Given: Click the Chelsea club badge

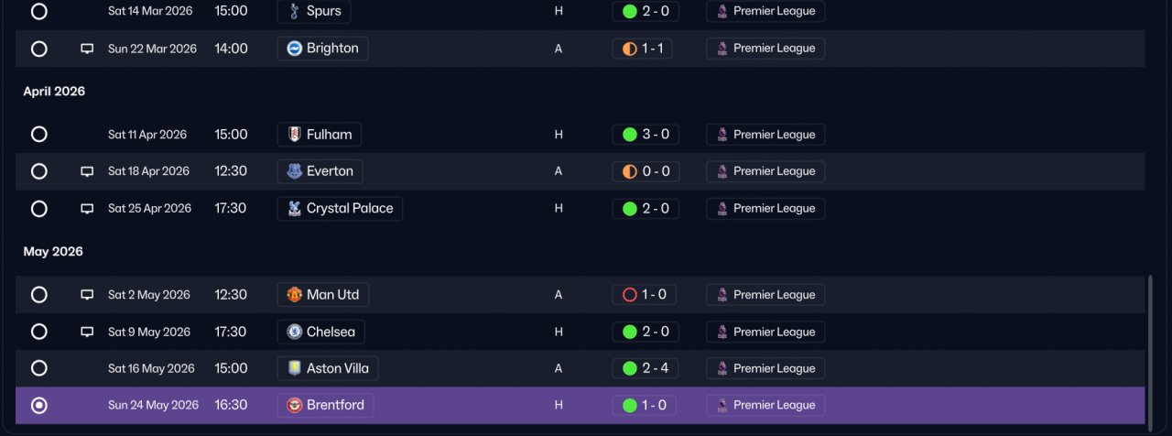Looking at the screenshot, I should click(x=295, y=332).
